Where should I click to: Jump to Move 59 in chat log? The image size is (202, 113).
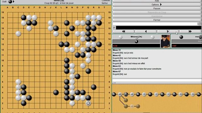pos(116,61)
